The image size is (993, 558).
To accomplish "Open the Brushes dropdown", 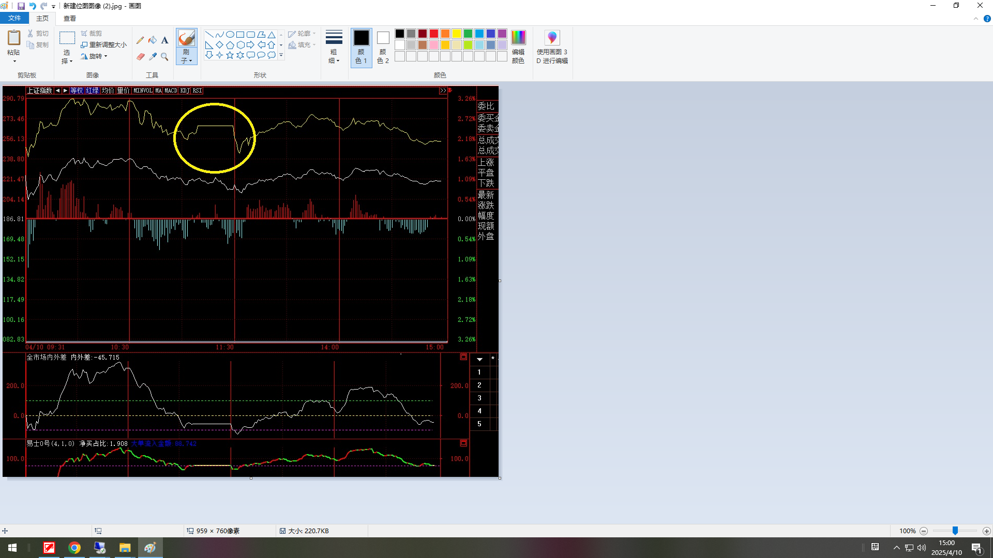I will 186,47.
